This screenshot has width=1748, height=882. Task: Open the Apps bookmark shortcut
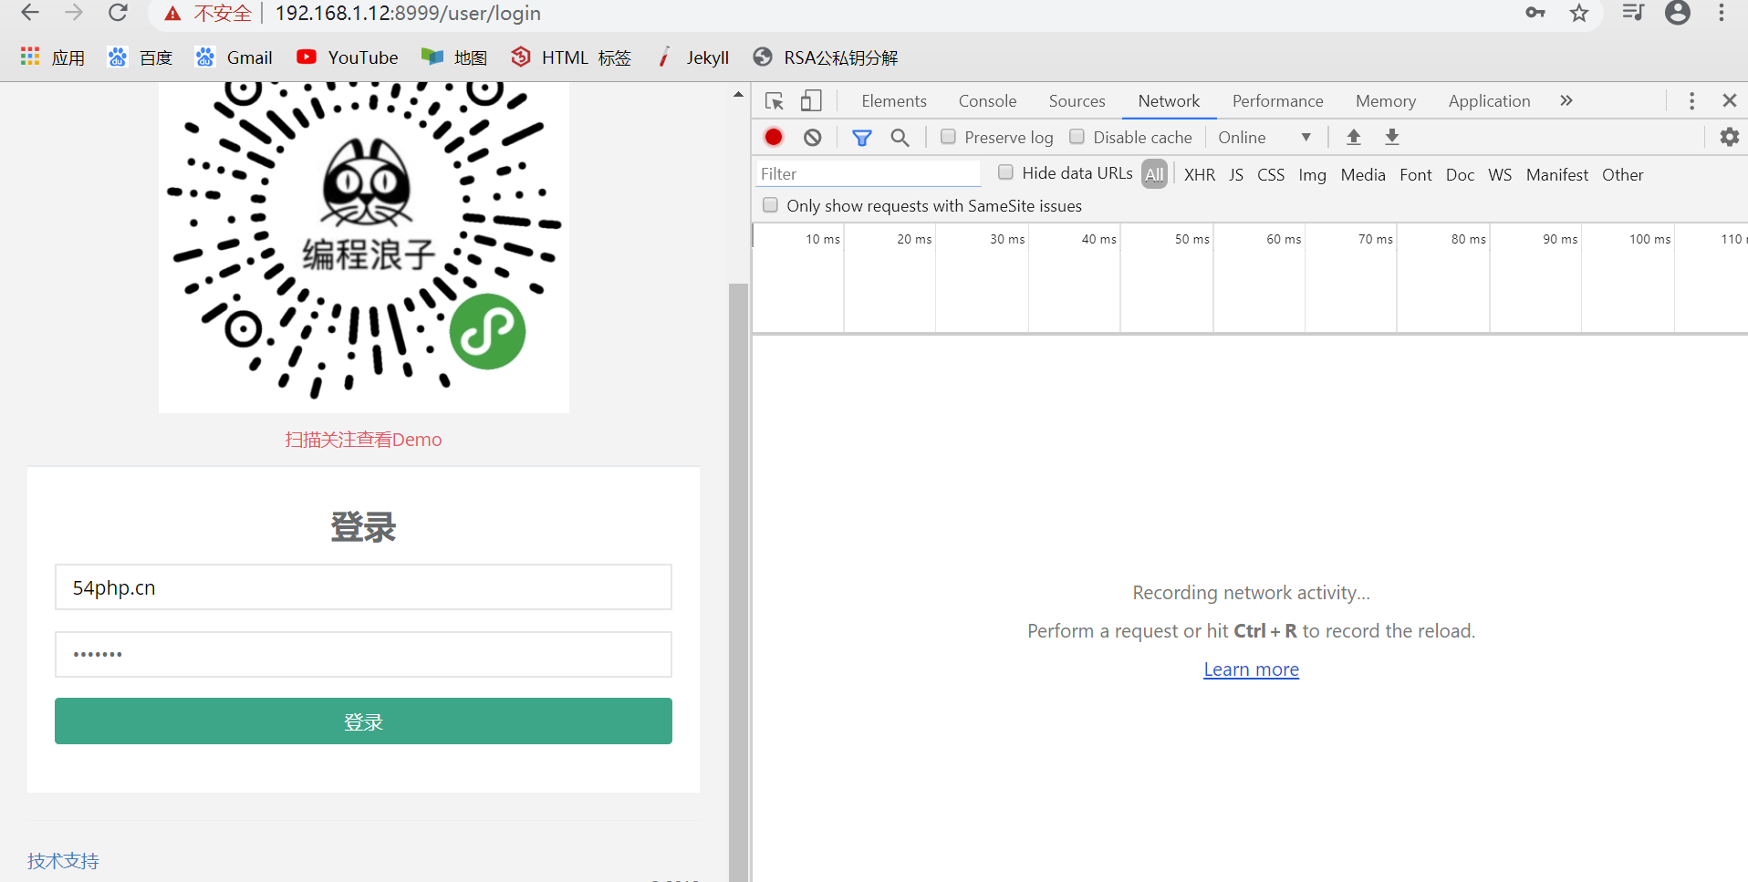point(53,57)
